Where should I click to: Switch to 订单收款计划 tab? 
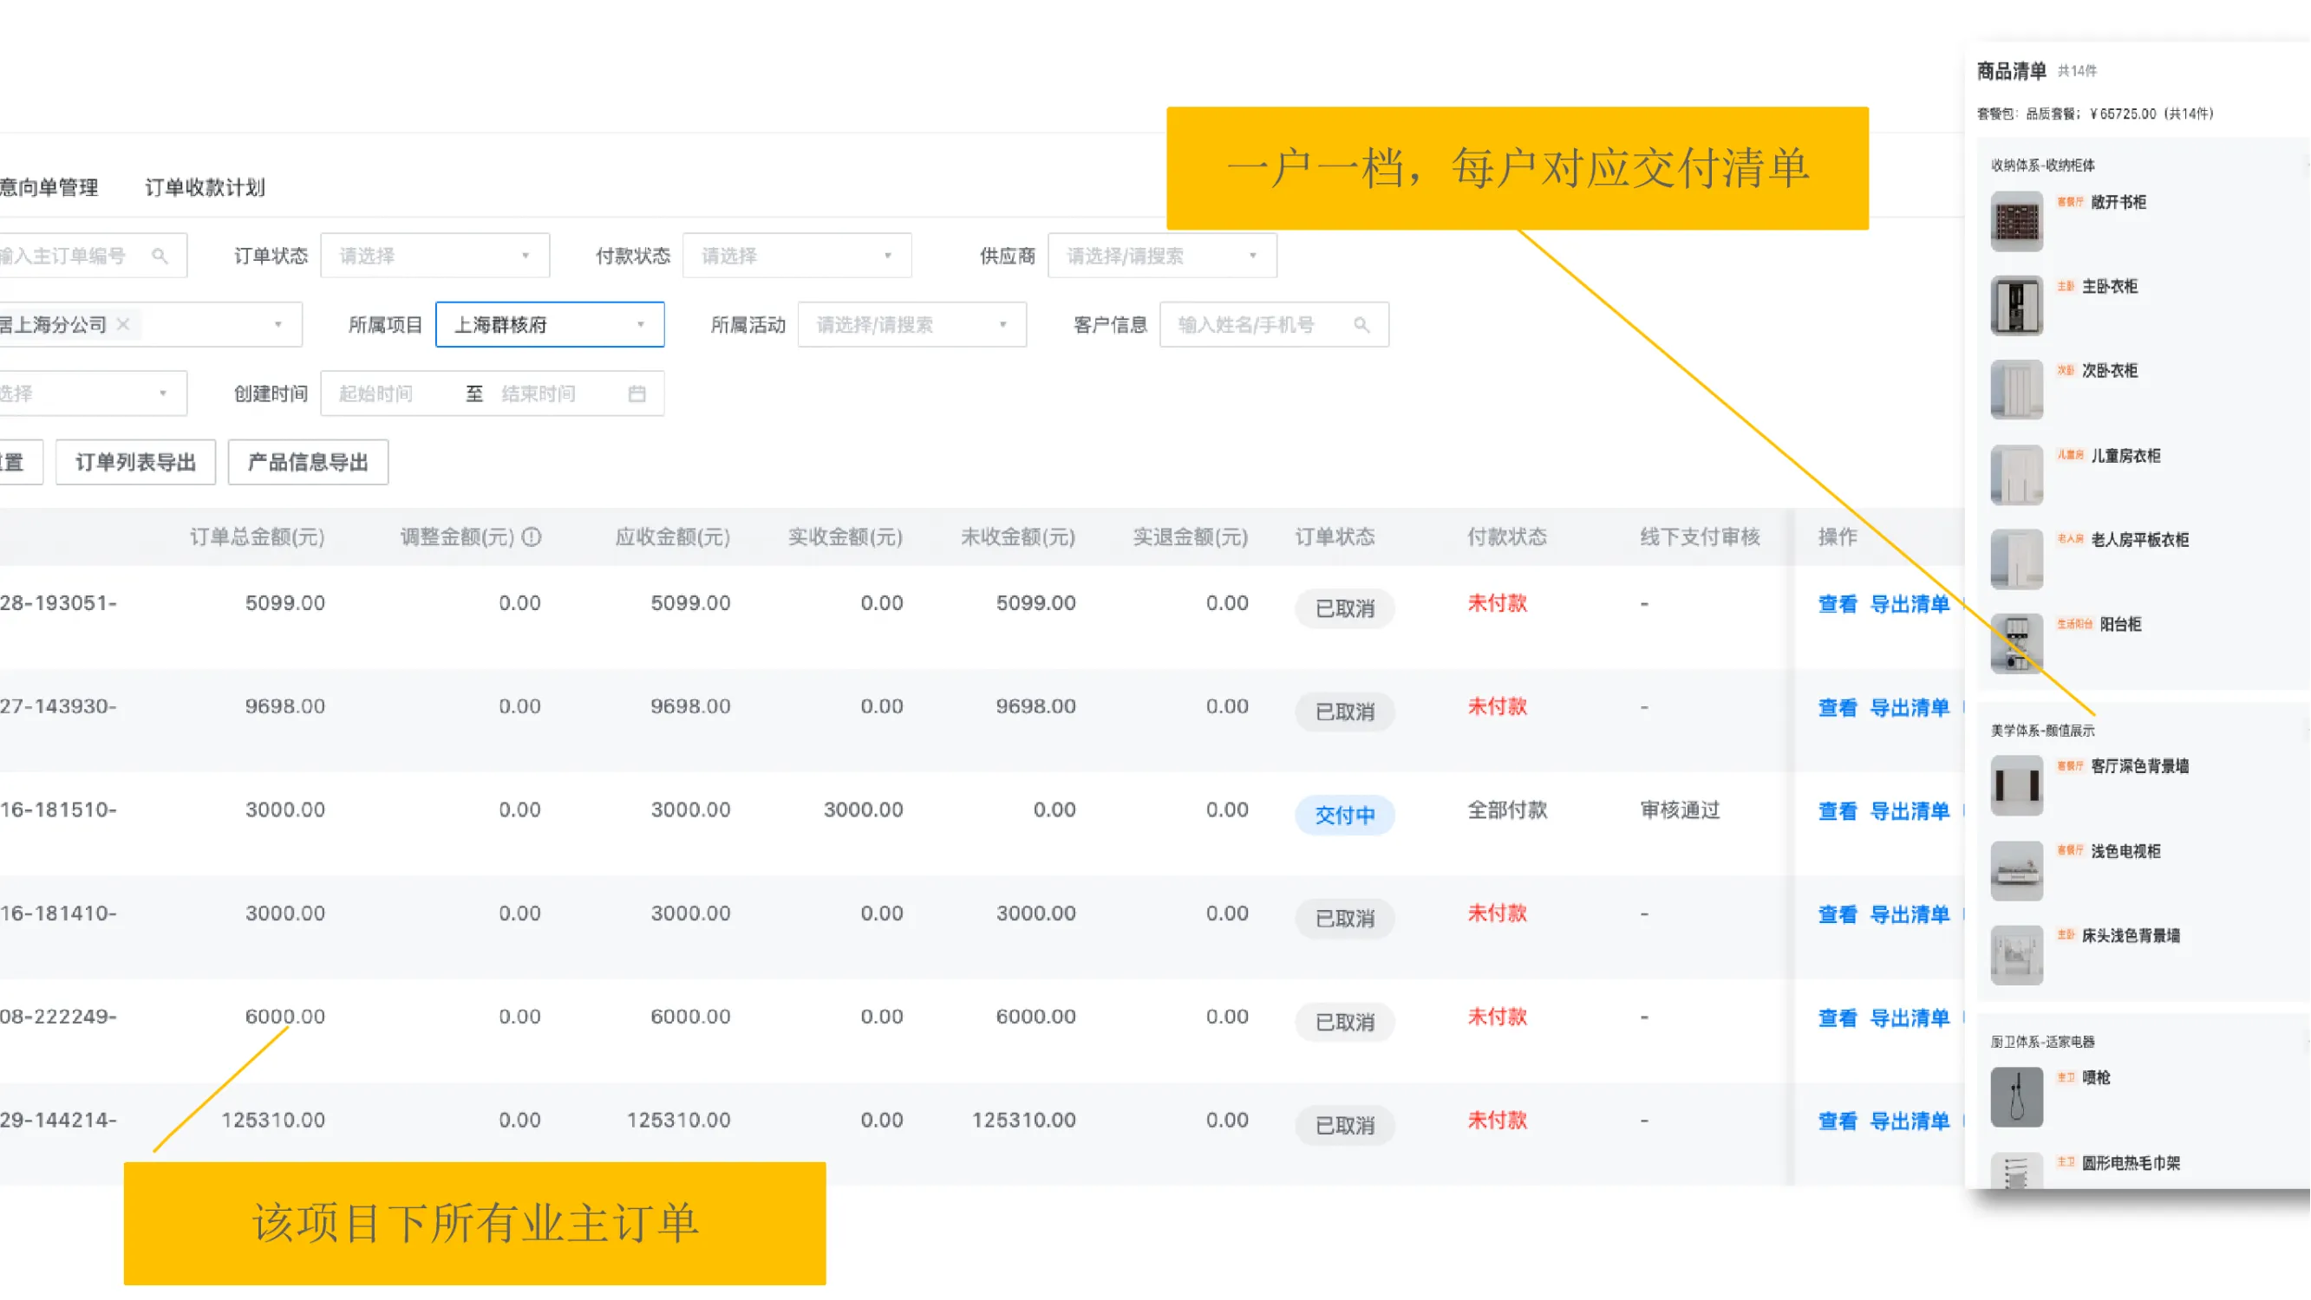(205, 187)
